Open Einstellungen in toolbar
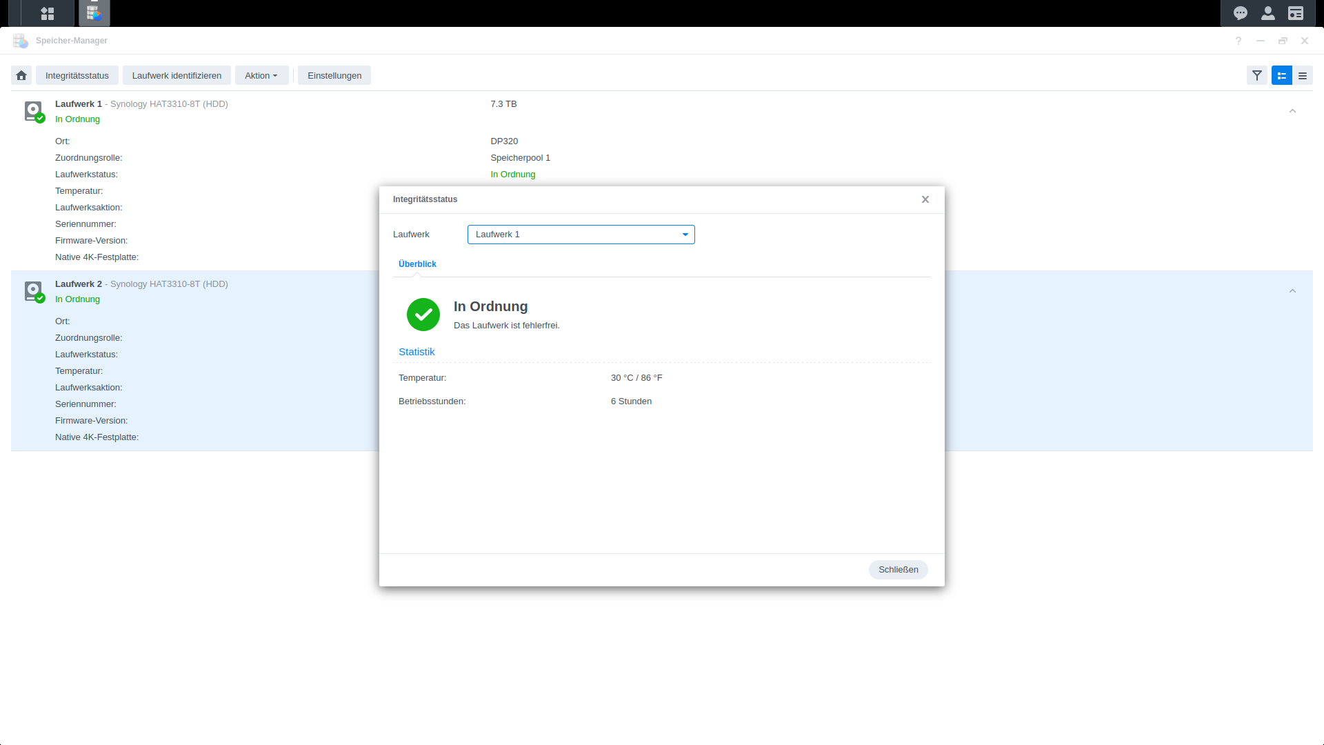 click(x=334, y=76)
